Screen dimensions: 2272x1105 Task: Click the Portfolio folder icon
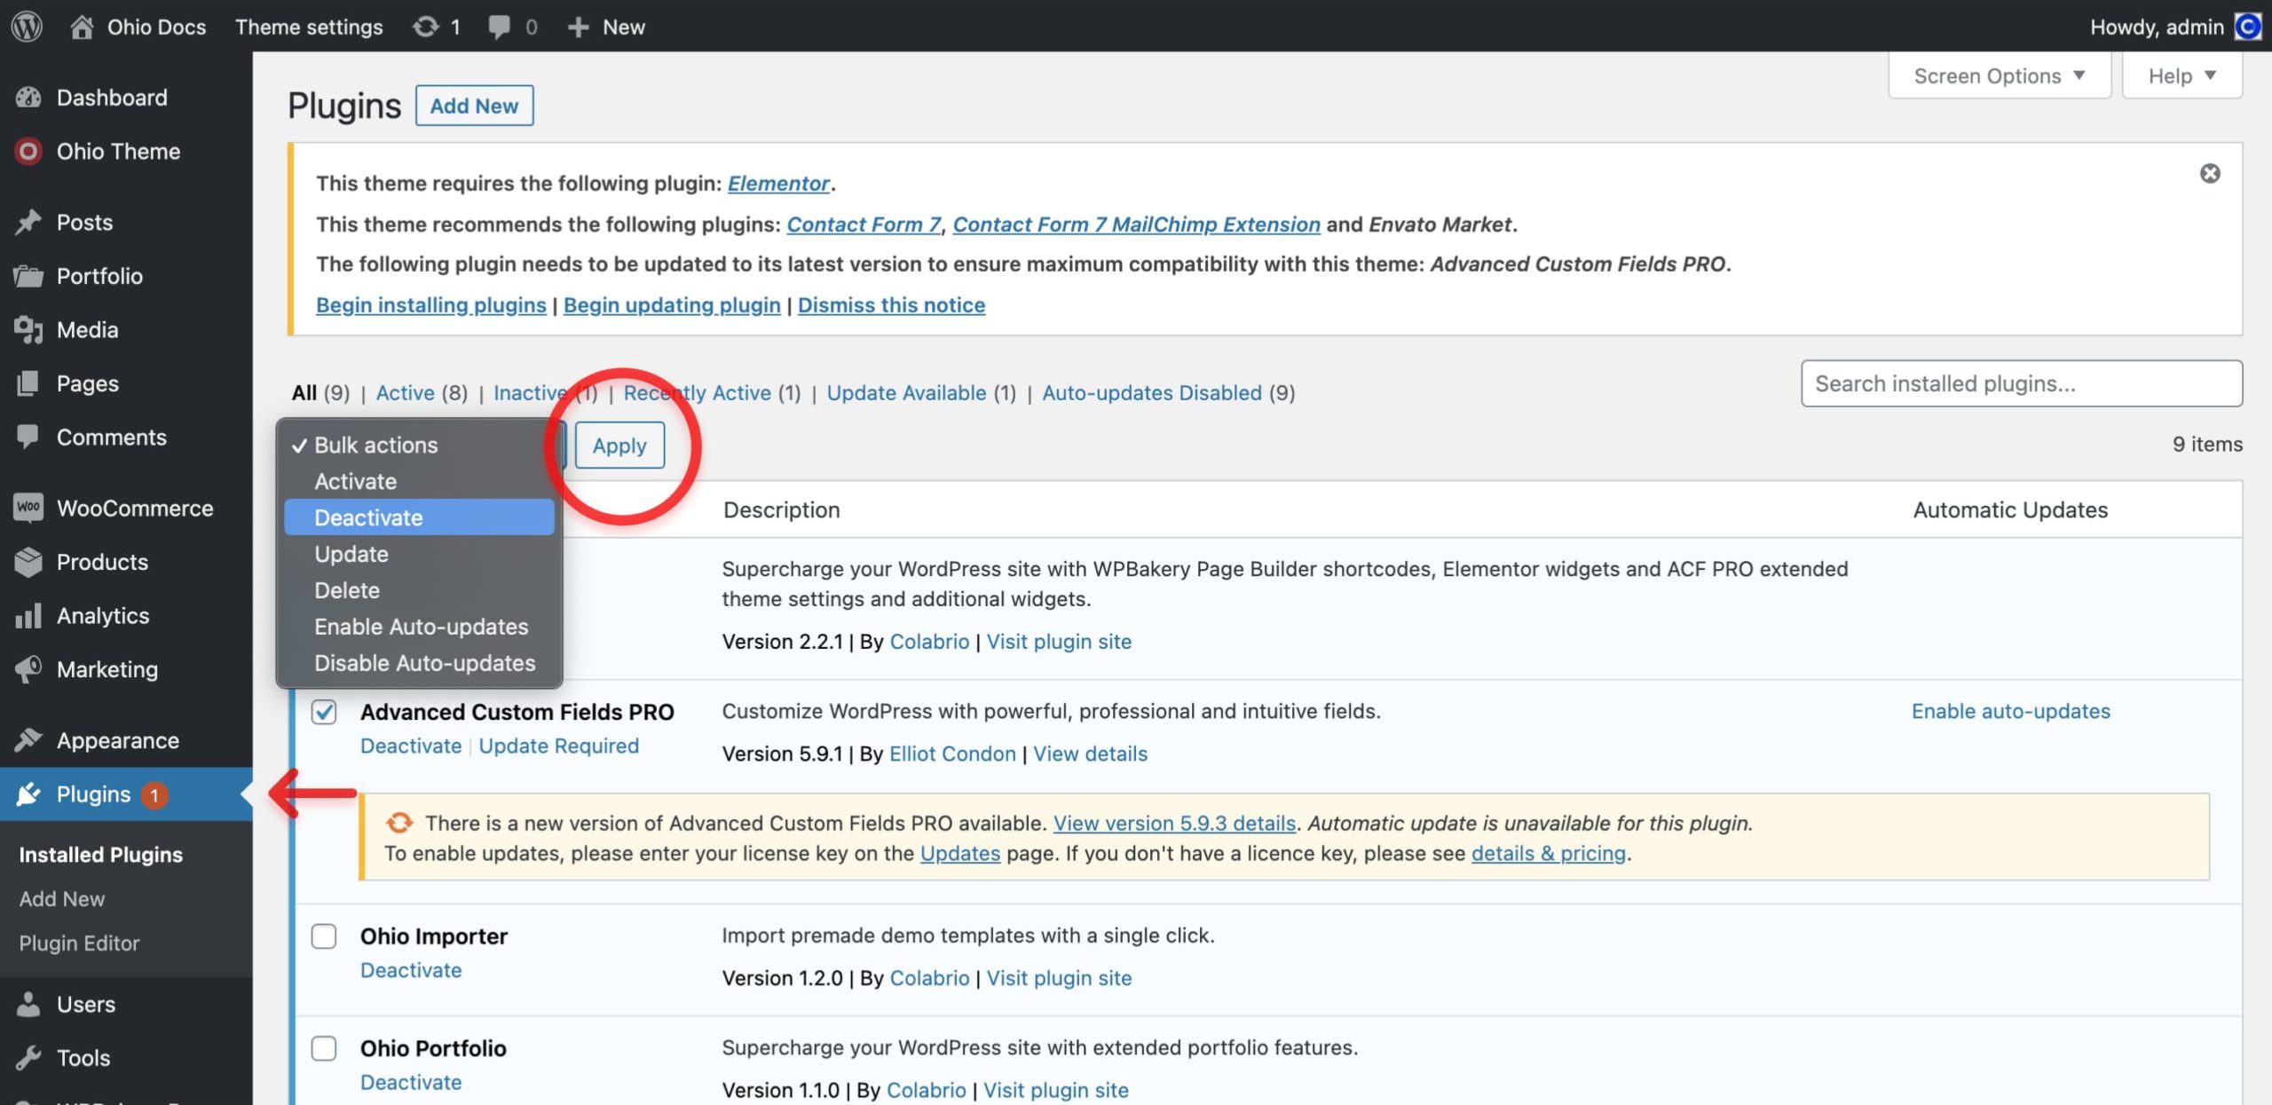(x=28, y=276)
